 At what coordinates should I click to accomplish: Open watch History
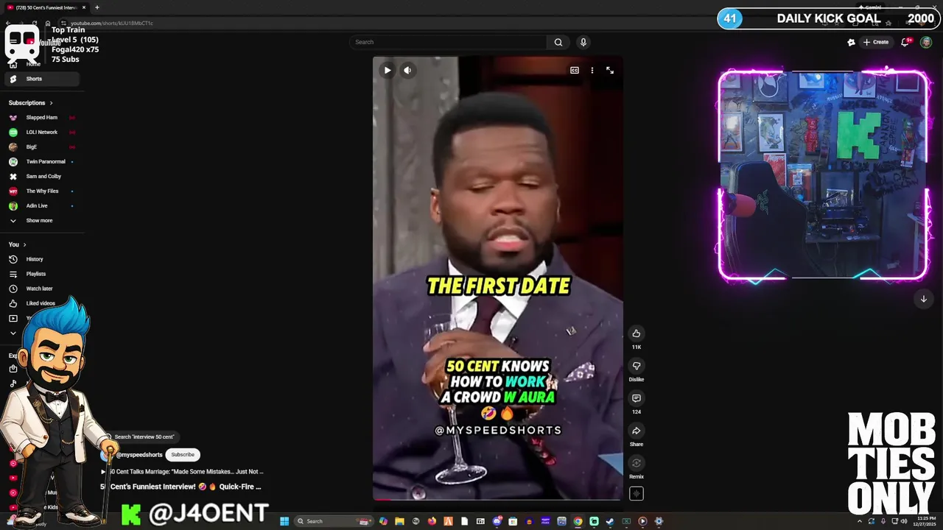[x=43, y=259]
